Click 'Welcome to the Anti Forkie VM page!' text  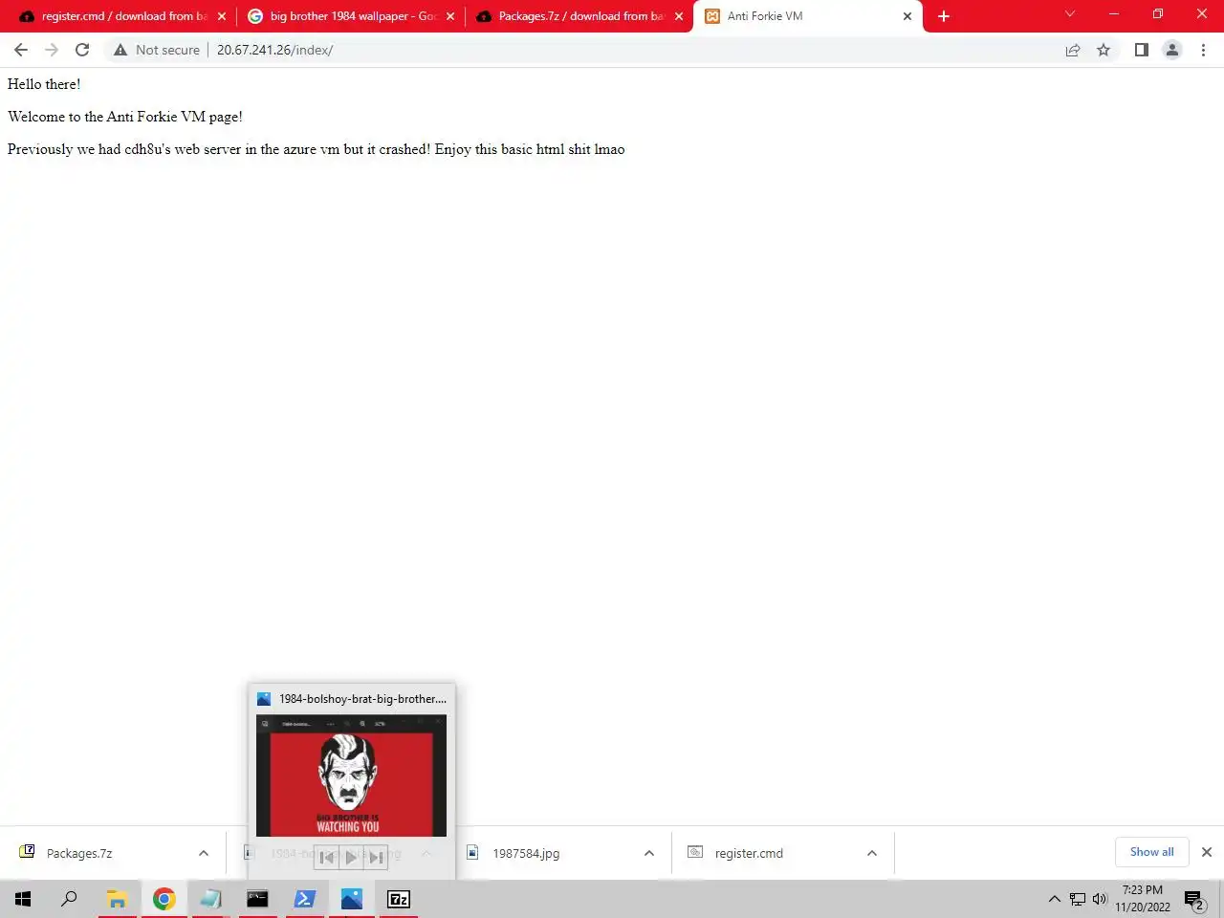coord(125,117)
